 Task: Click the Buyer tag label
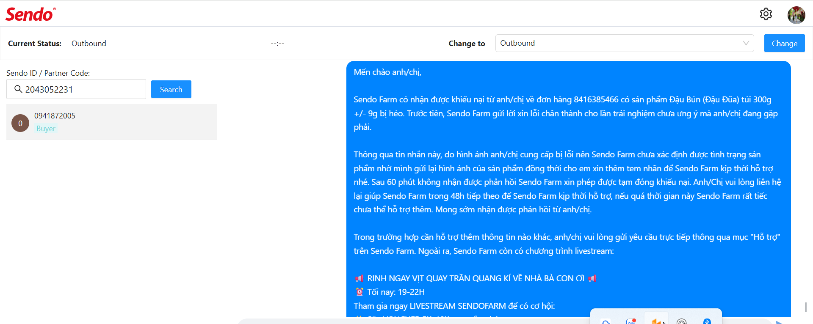tap(46, 129)
